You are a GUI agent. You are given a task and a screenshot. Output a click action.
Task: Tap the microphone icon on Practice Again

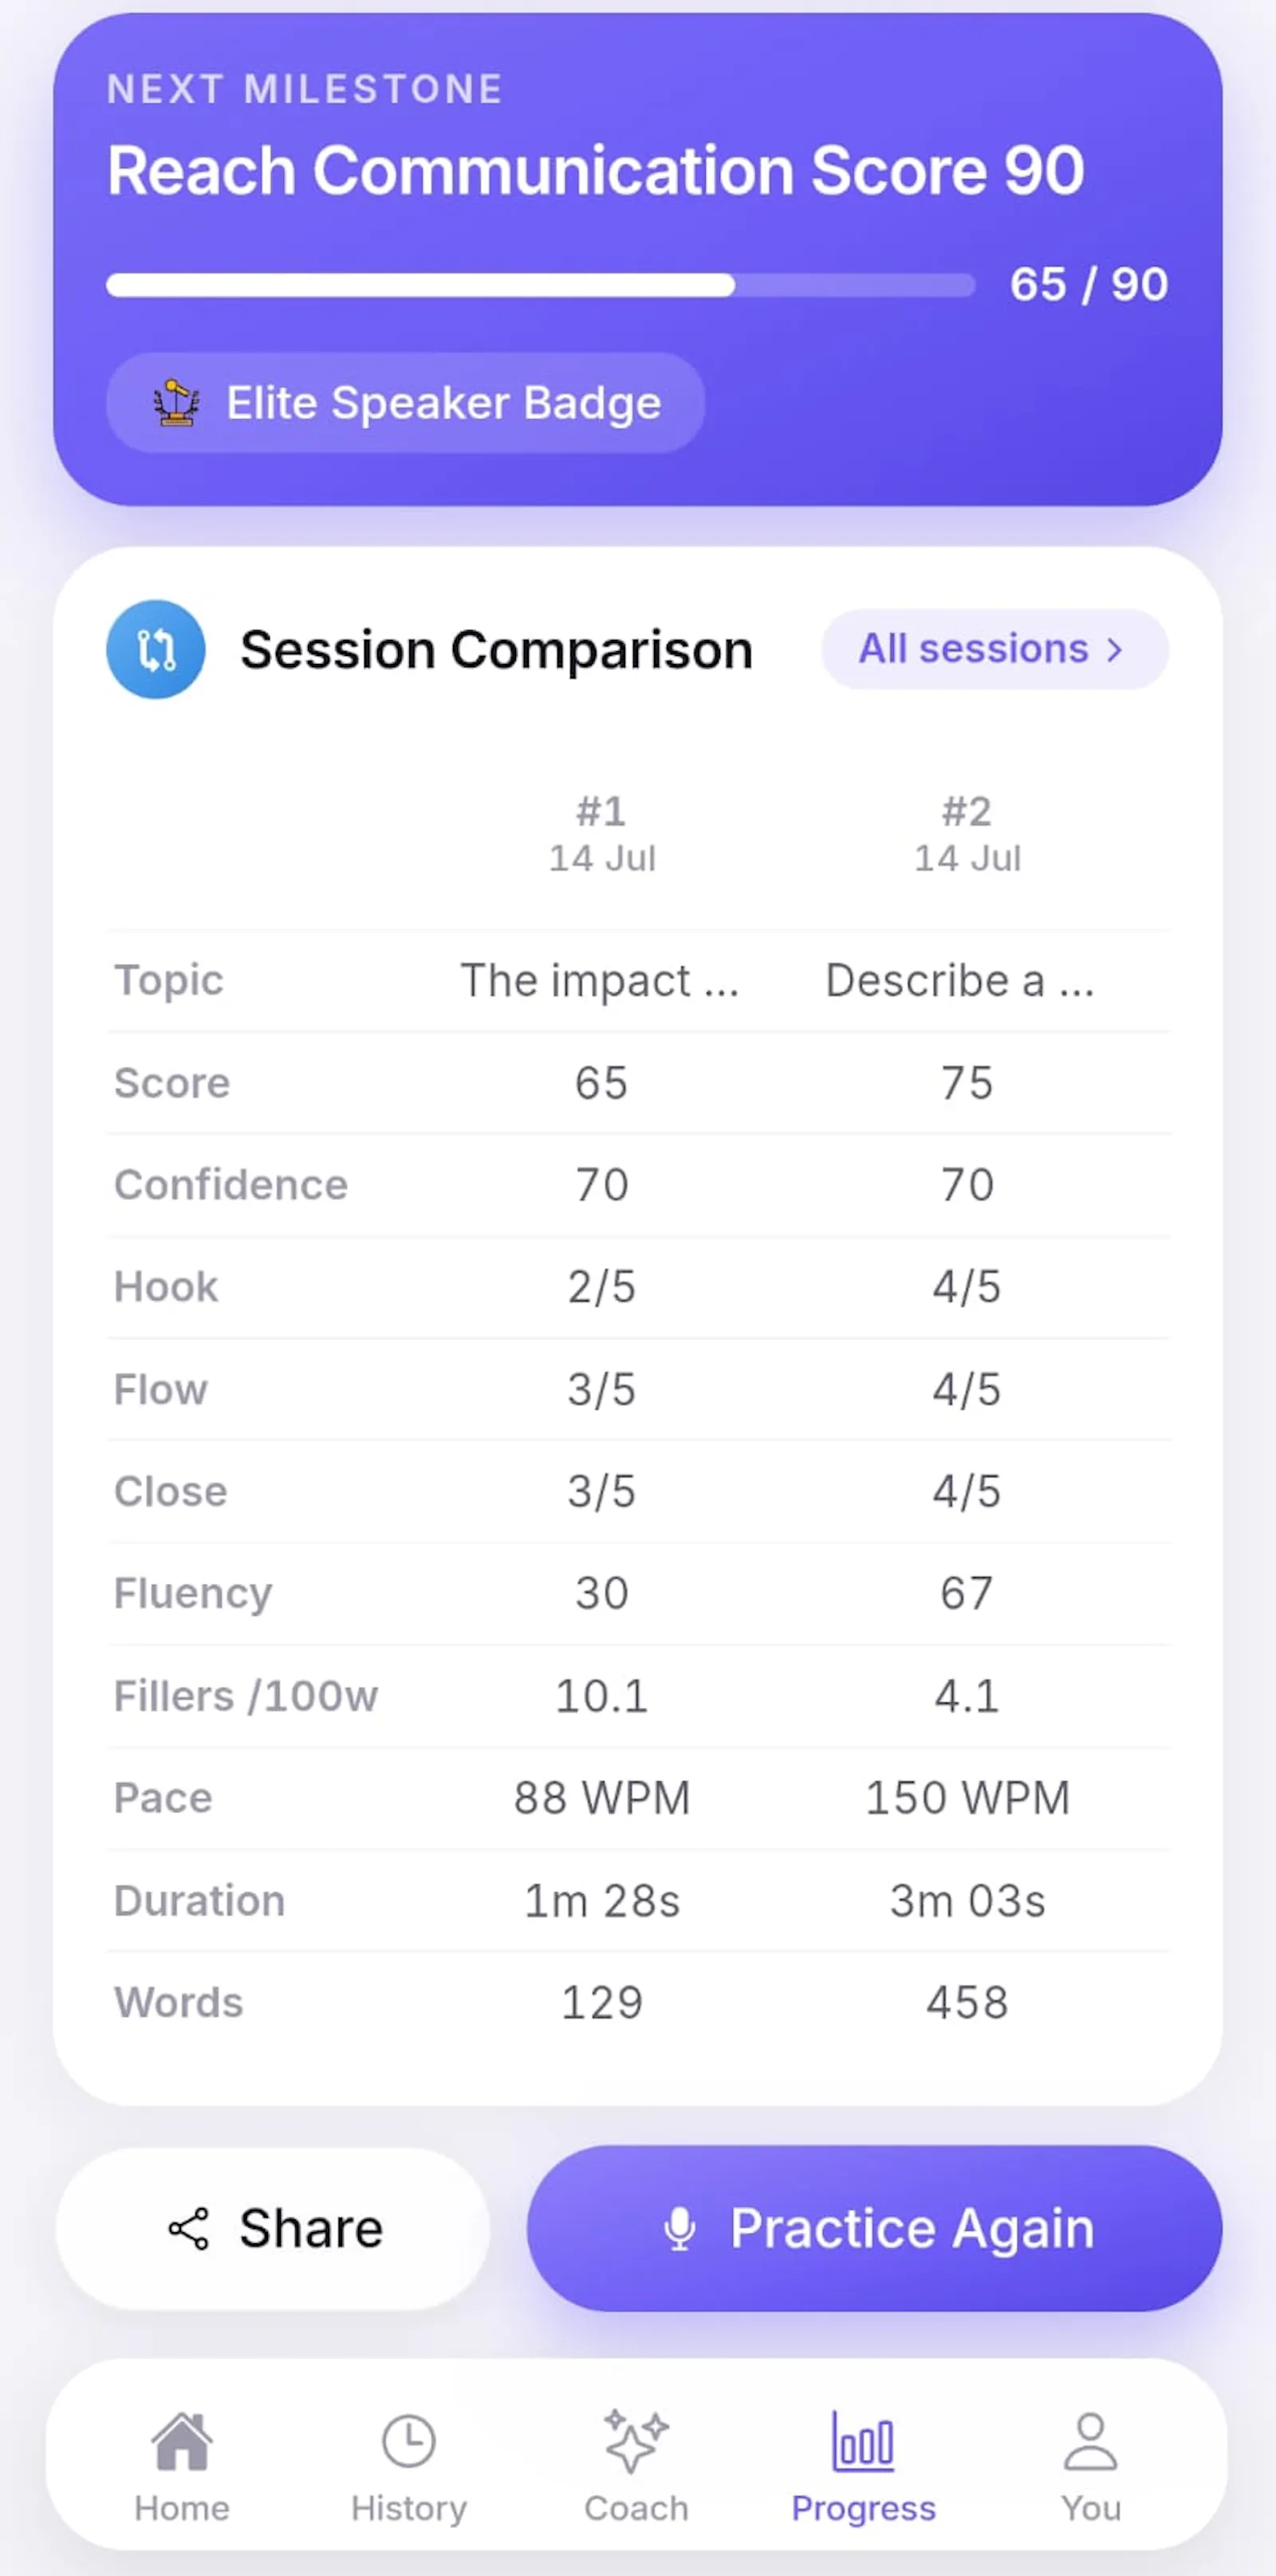[x=680, y=2229]
